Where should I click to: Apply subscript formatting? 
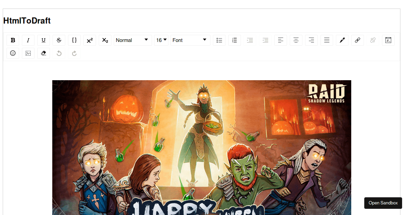pyautogui.click(x=105, y=40)
